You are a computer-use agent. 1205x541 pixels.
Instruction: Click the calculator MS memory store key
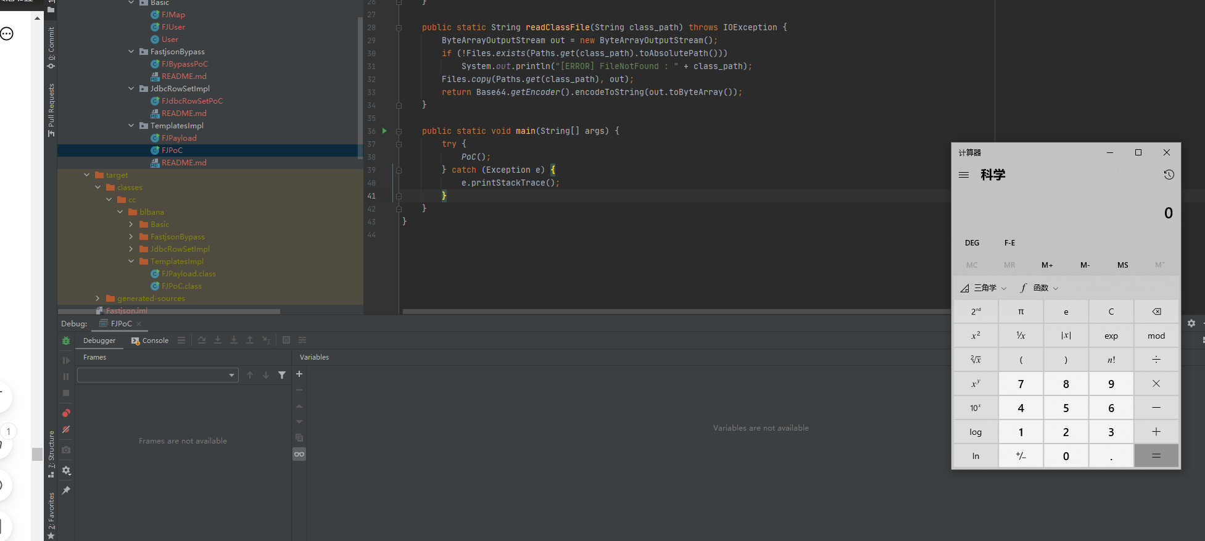1122,265
